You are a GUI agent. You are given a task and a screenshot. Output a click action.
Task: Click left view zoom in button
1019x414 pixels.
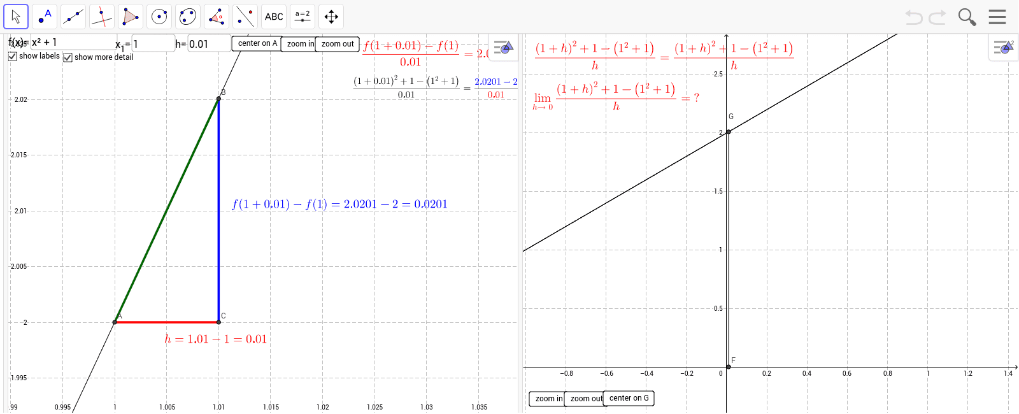point(299,44)
